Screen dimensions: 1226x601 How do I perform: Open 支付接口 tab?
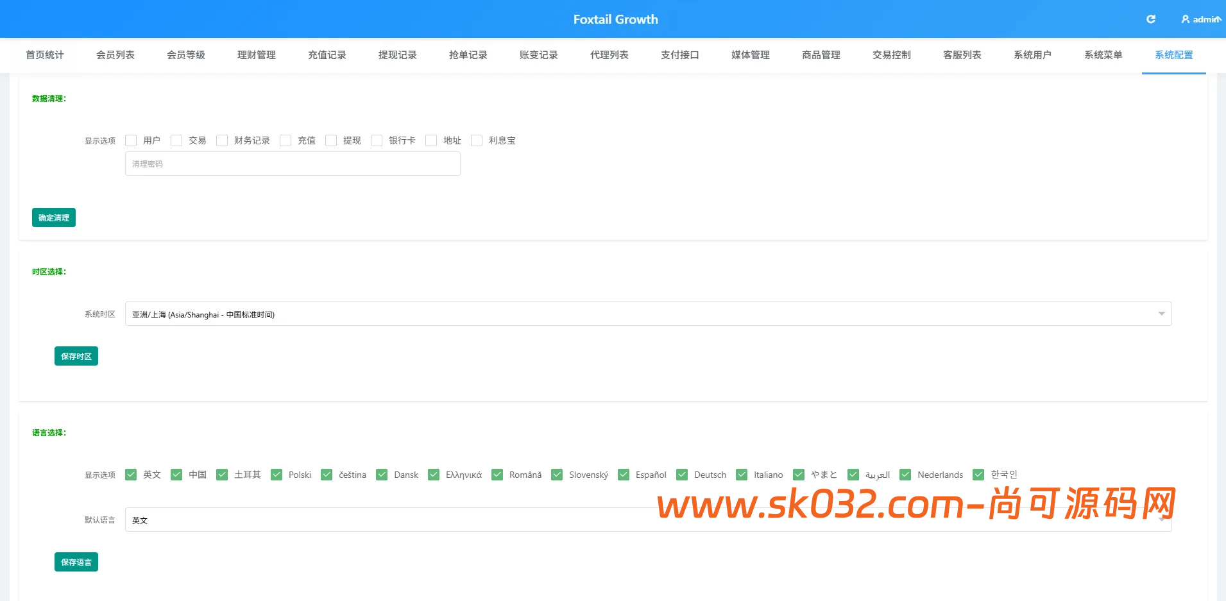680,55
